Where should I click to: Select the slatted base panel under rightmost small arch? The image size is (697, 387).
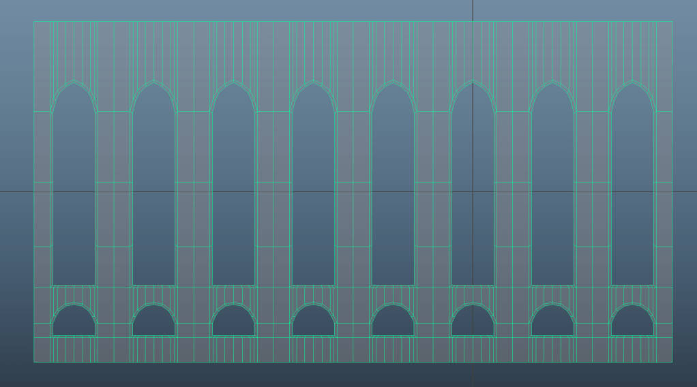pyautogui.click(x=632, y=350)
